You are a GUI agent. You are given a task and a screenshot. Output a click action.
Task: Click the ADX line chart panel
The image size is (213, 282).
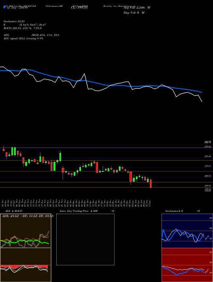pos(26,231)
